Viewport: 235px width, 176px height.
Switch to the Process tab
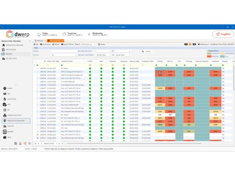[x=39, y=41]
